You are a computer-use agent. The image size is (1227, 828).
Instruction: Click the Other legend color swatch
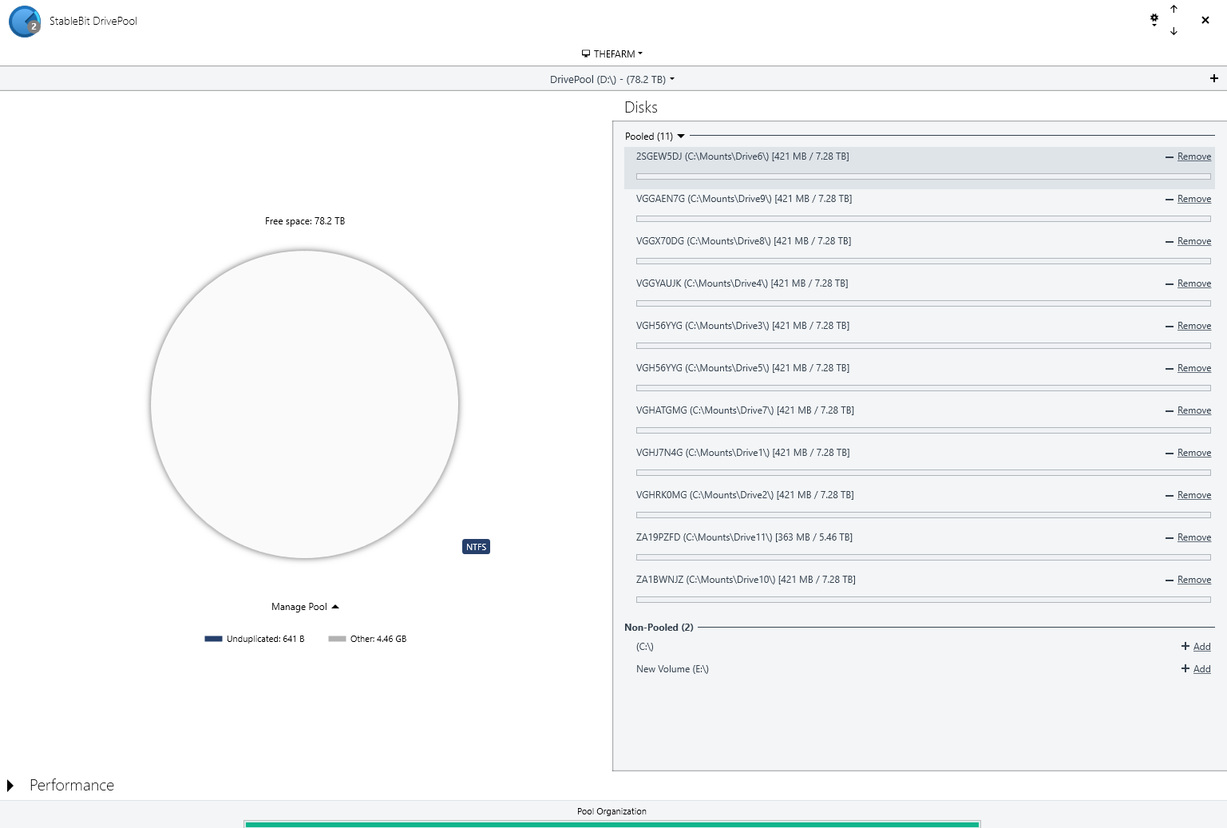pyautogui.click(x=337, y=639)
